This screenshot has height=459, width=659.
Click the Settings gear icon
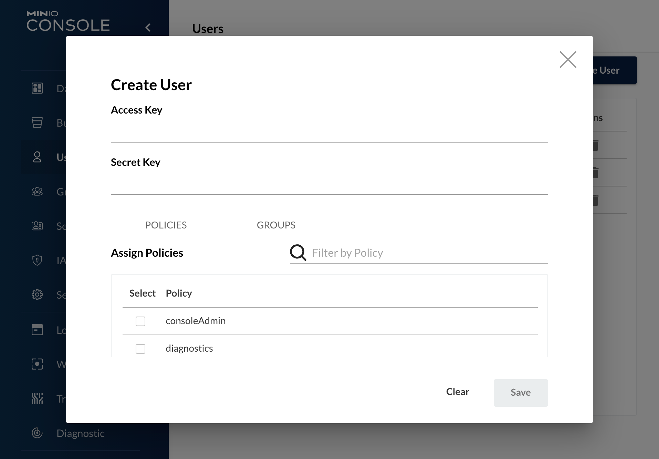coord(37,295)
